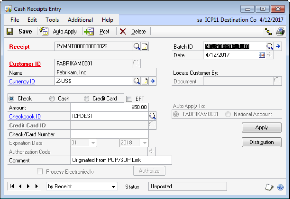This screenshot has height=199, width=290.
Task: Click the Checkbook ID lookup magnifier
Action: click(152, 116)
